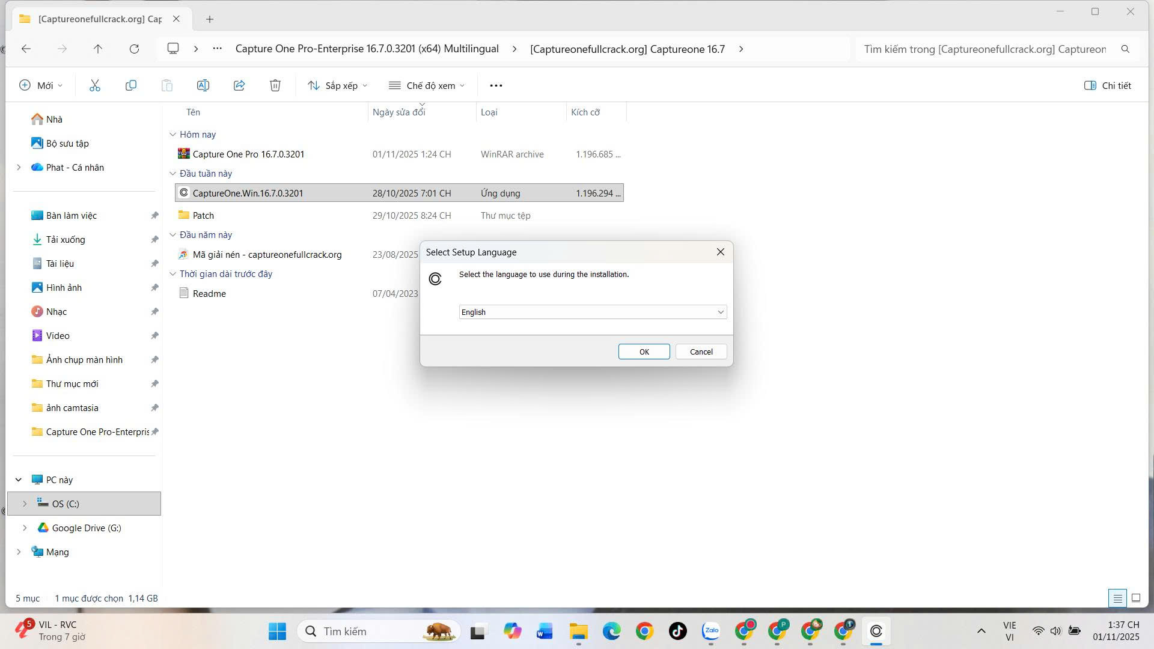The image size is (1154, 649).
Task: Select the Patch folder
Action: (x=203, y=215)
